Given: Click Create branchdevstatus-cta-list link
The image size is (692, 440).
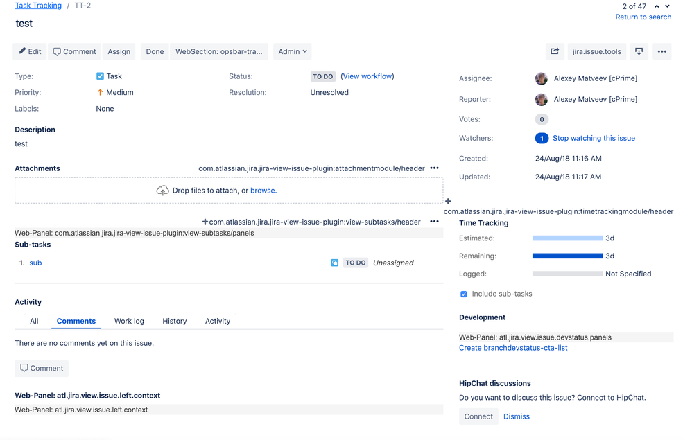Looking at the screenshot, I should click(513, 348).
